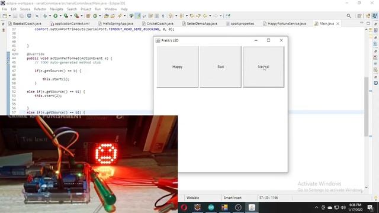Toggle the Java editor breadcrumb
This screenshot has width=379, height=213.
pos(131,16)
